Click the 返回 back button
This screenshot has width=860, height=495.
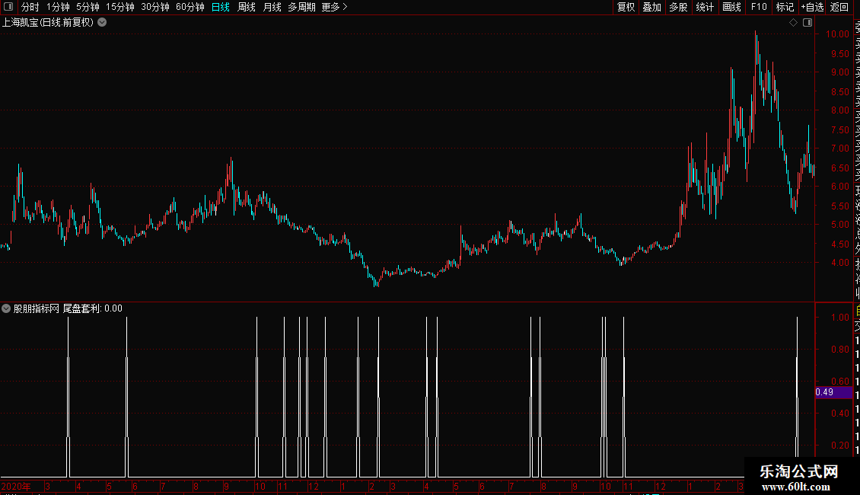[839, 7]
